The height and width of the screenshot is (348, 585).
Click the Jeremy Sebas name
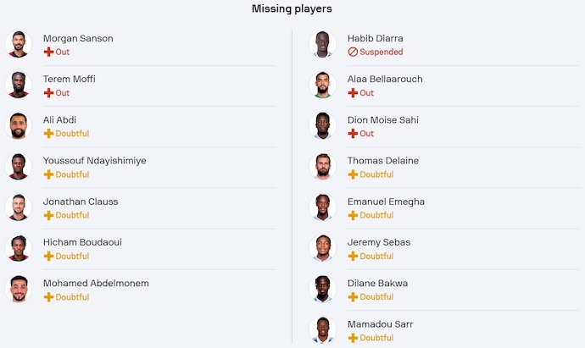378,242
